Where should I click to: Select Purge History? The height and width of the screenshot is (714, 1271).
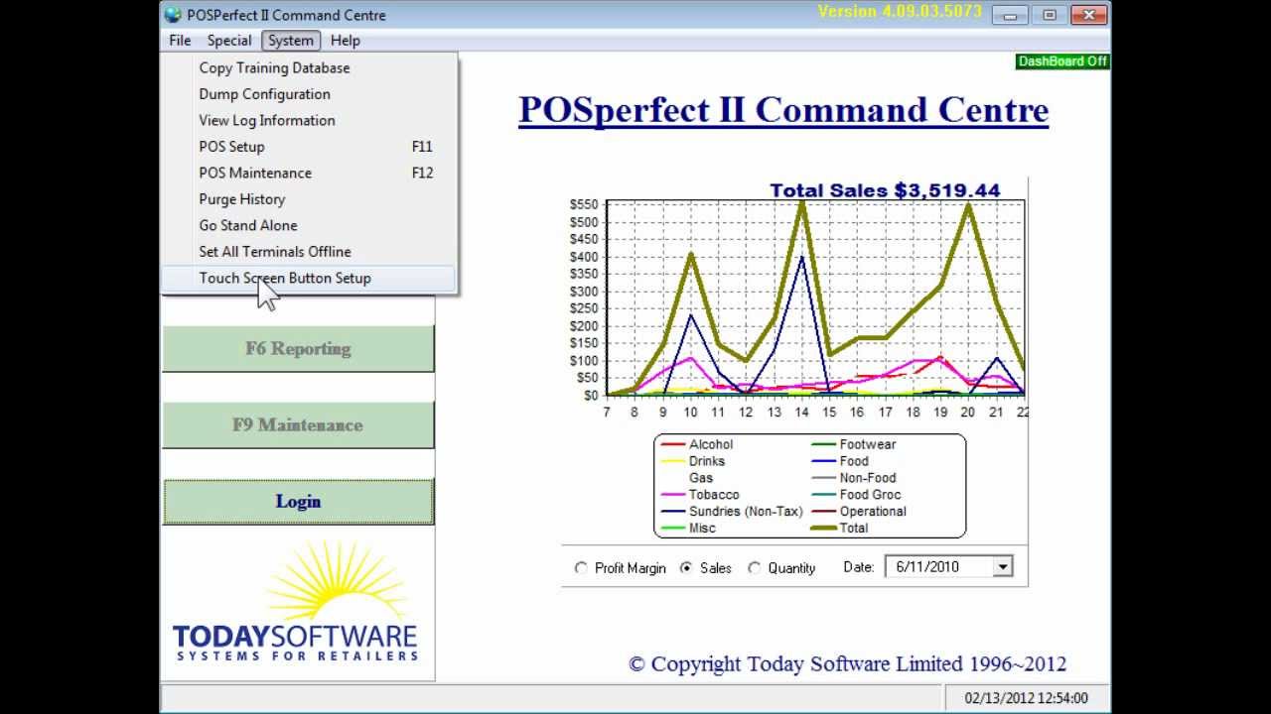309,199
